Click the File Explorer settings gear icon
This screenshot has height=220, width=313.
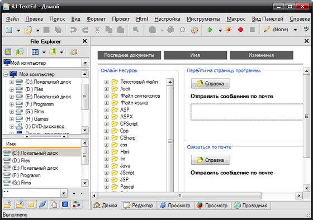click(x=74, y=52)
